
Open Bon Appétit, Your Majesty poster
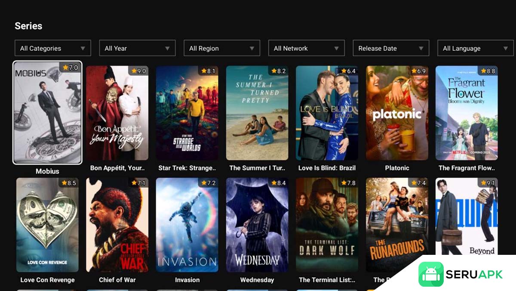pyautogui.click(x=117, y=113)
